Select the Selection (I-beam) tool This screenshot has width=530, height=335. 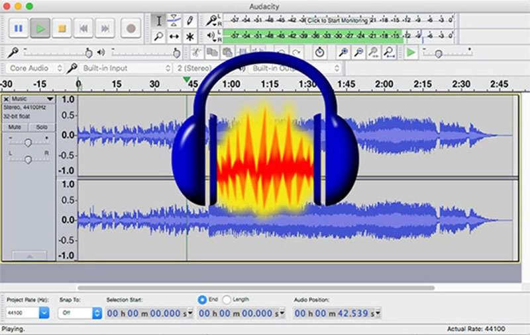point(158,20)
